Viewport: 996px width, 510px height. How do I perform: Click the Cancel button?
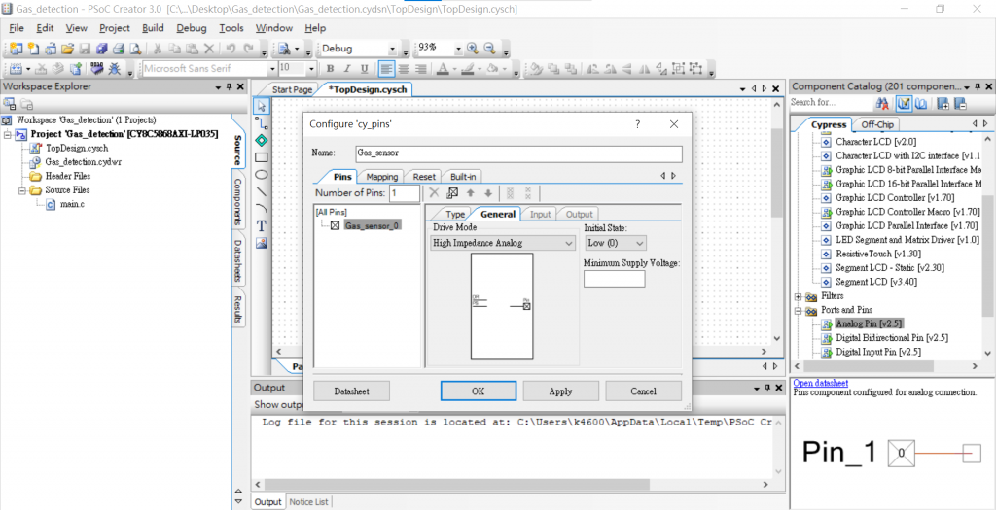(x=644, y=391)
